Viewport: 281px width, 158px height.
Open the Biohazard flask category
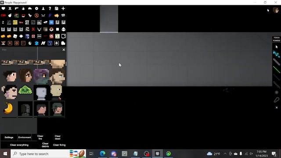(43, 8)
